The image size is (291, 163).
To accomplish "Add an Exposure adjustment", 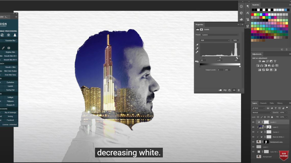I will click(x=271, y=61).
